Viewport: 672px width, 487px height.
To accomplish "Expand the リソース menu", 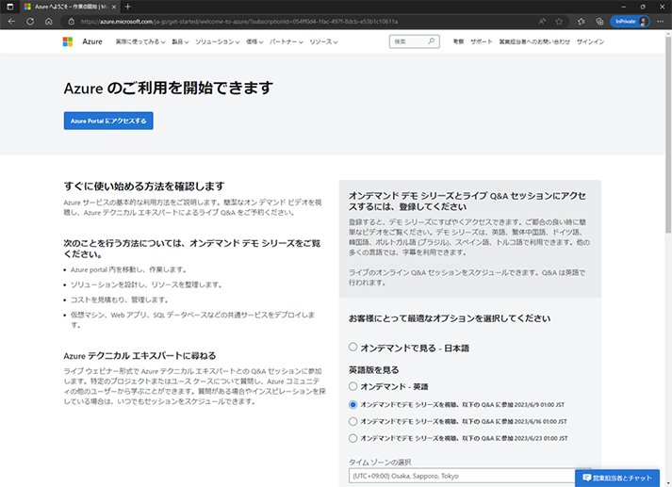I will (x=323, y=42).
